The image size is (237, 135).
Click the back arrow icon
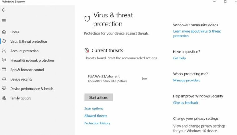coord(4,10)
